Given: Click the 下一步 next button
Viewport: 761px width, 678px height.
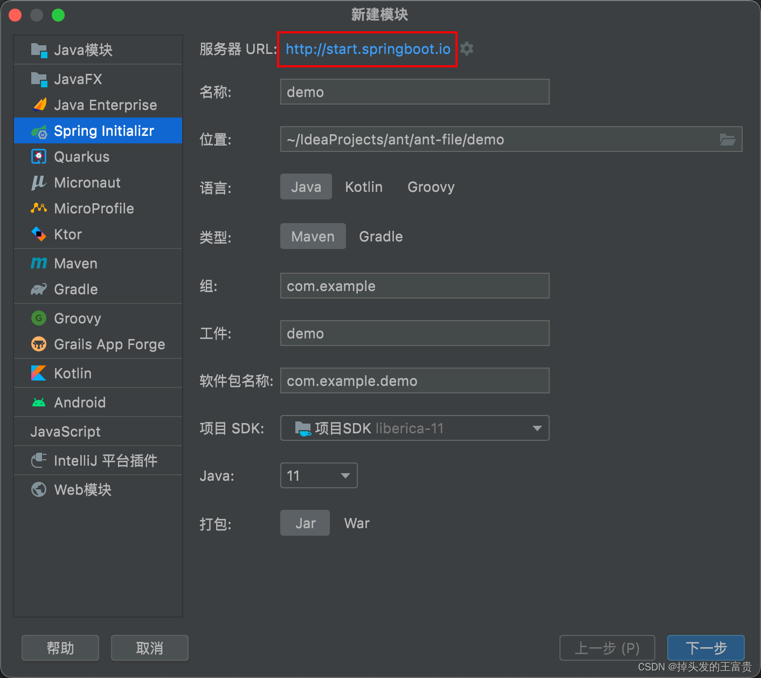Looking at the screenshot, I should pos(706,648).
